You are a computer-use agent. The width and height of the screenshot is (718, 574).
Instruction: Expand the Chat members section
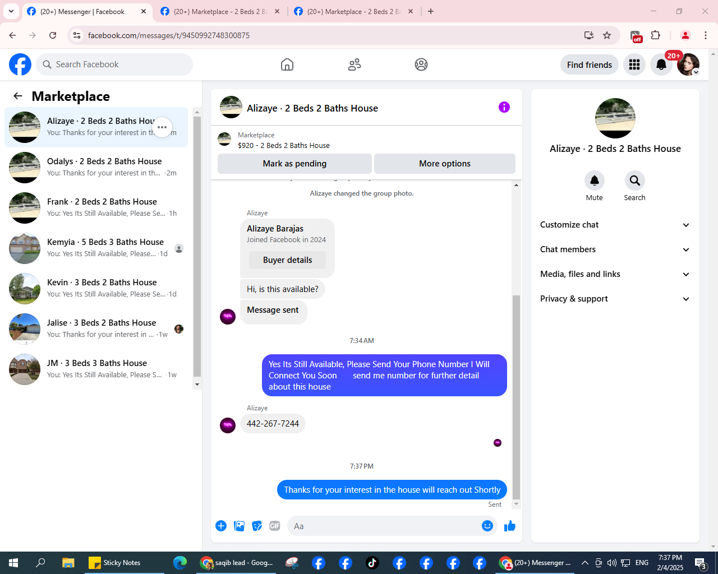pyautogui.click(x=615, y=249)
